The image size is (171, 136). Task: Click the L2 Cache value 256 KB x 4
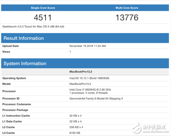76,127
